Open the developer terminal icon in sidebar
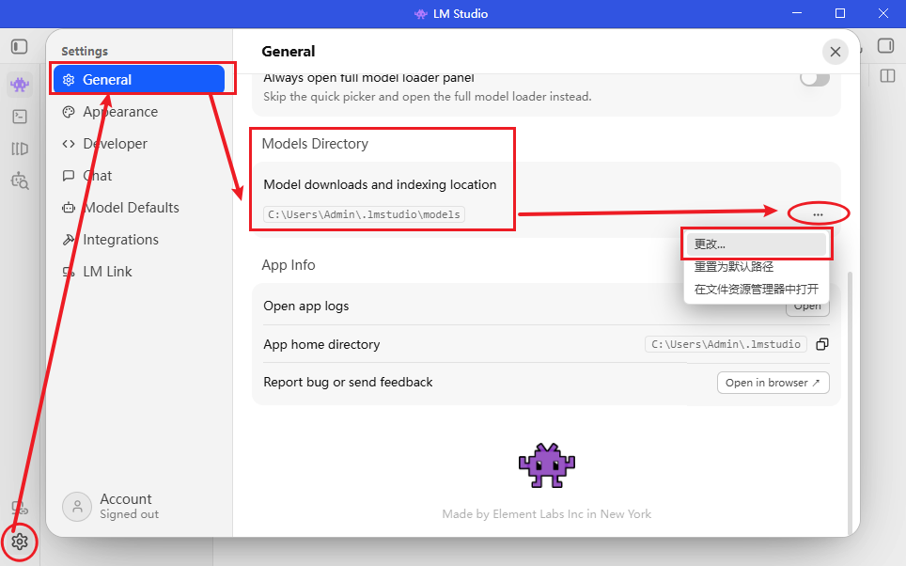This screenshot has width=906, height=566. [20, 117]
